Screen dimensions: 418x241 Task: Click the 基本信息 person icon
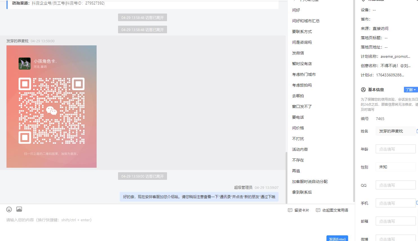point(363,90)
